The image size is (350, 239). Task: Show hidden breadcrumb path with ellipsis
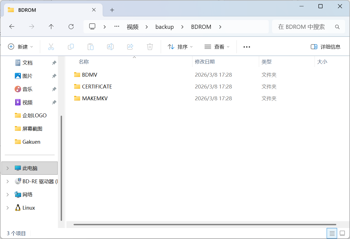tap(117, 27)
